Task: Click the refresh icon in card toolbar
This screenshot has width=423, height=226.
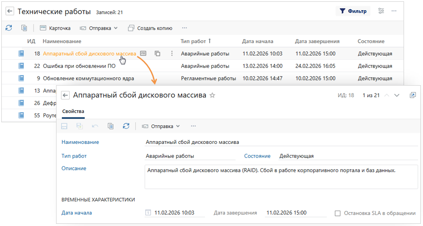Action: point(126,126)
